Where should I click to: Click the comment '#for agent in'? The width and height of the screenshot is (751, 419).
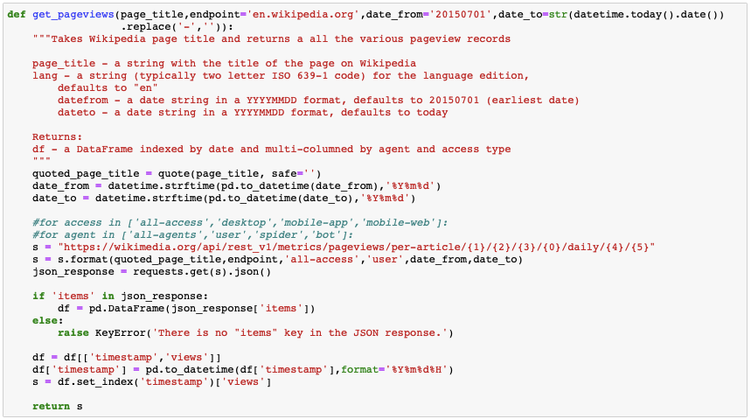(193, 235)
